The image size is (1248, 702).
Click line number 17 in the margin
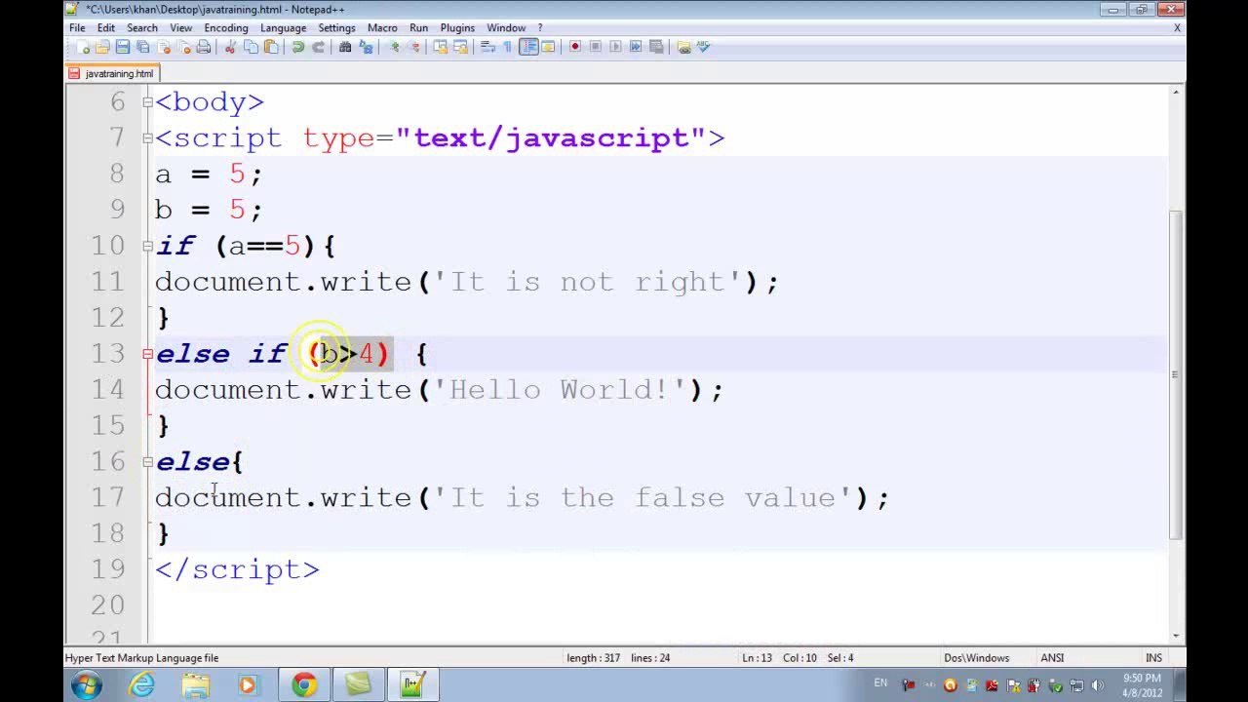pyautogui.click(x=108, y=498)
